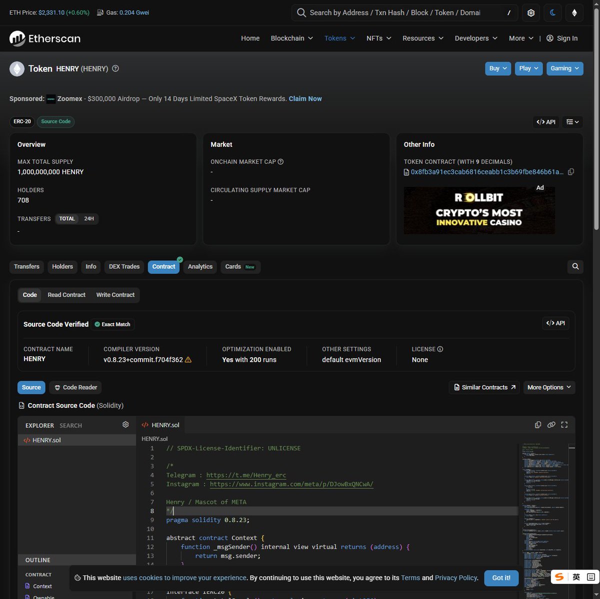Click the search magnifier in top bar
This screenshot has height=599, width=600.
point(301,12)
